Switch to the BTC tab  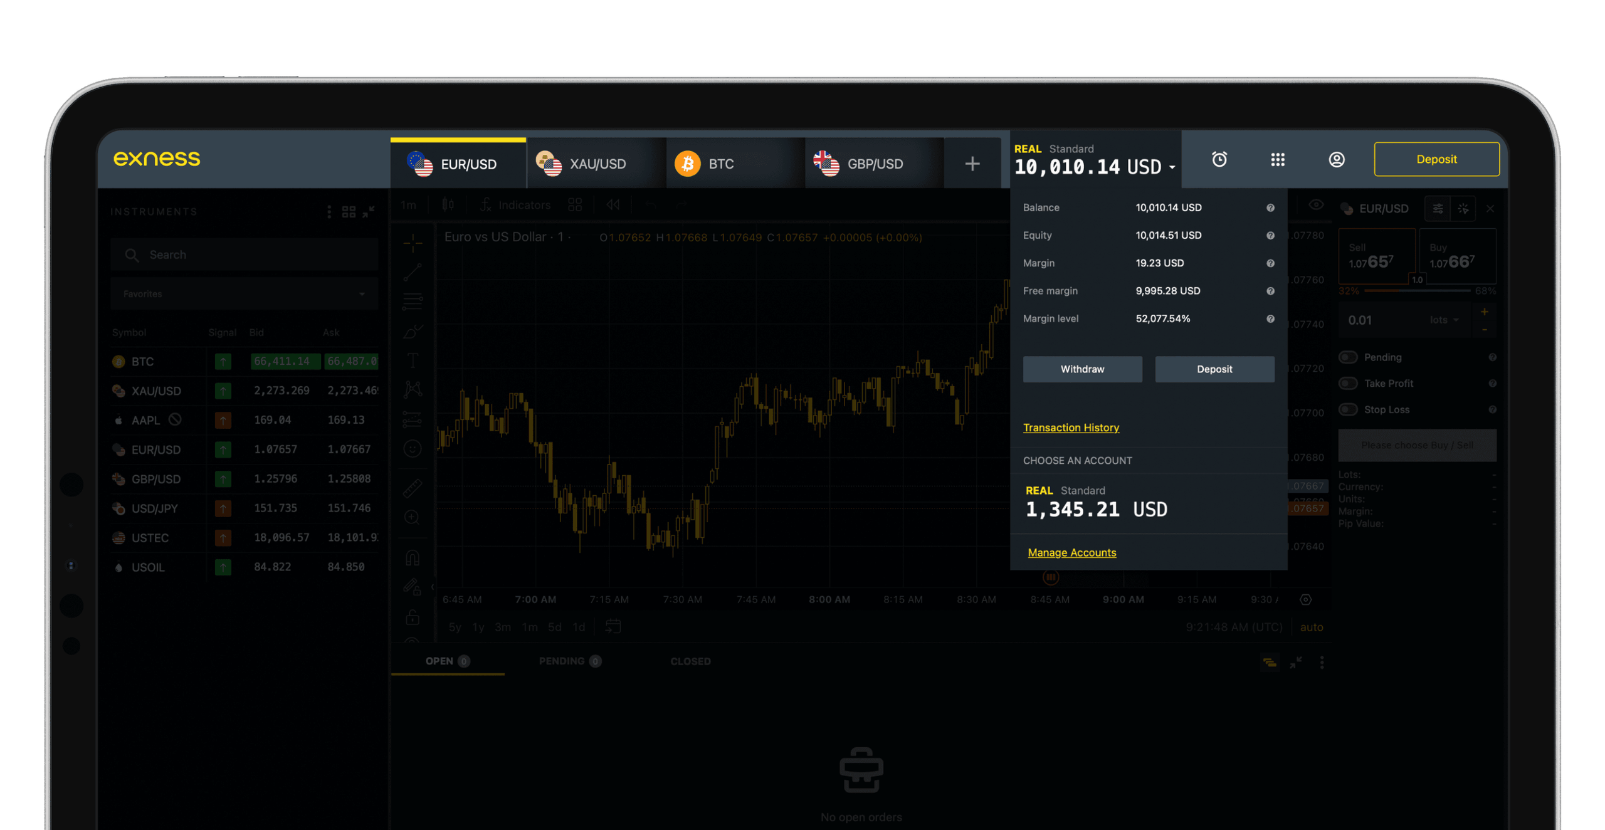[x=735, y=164]
